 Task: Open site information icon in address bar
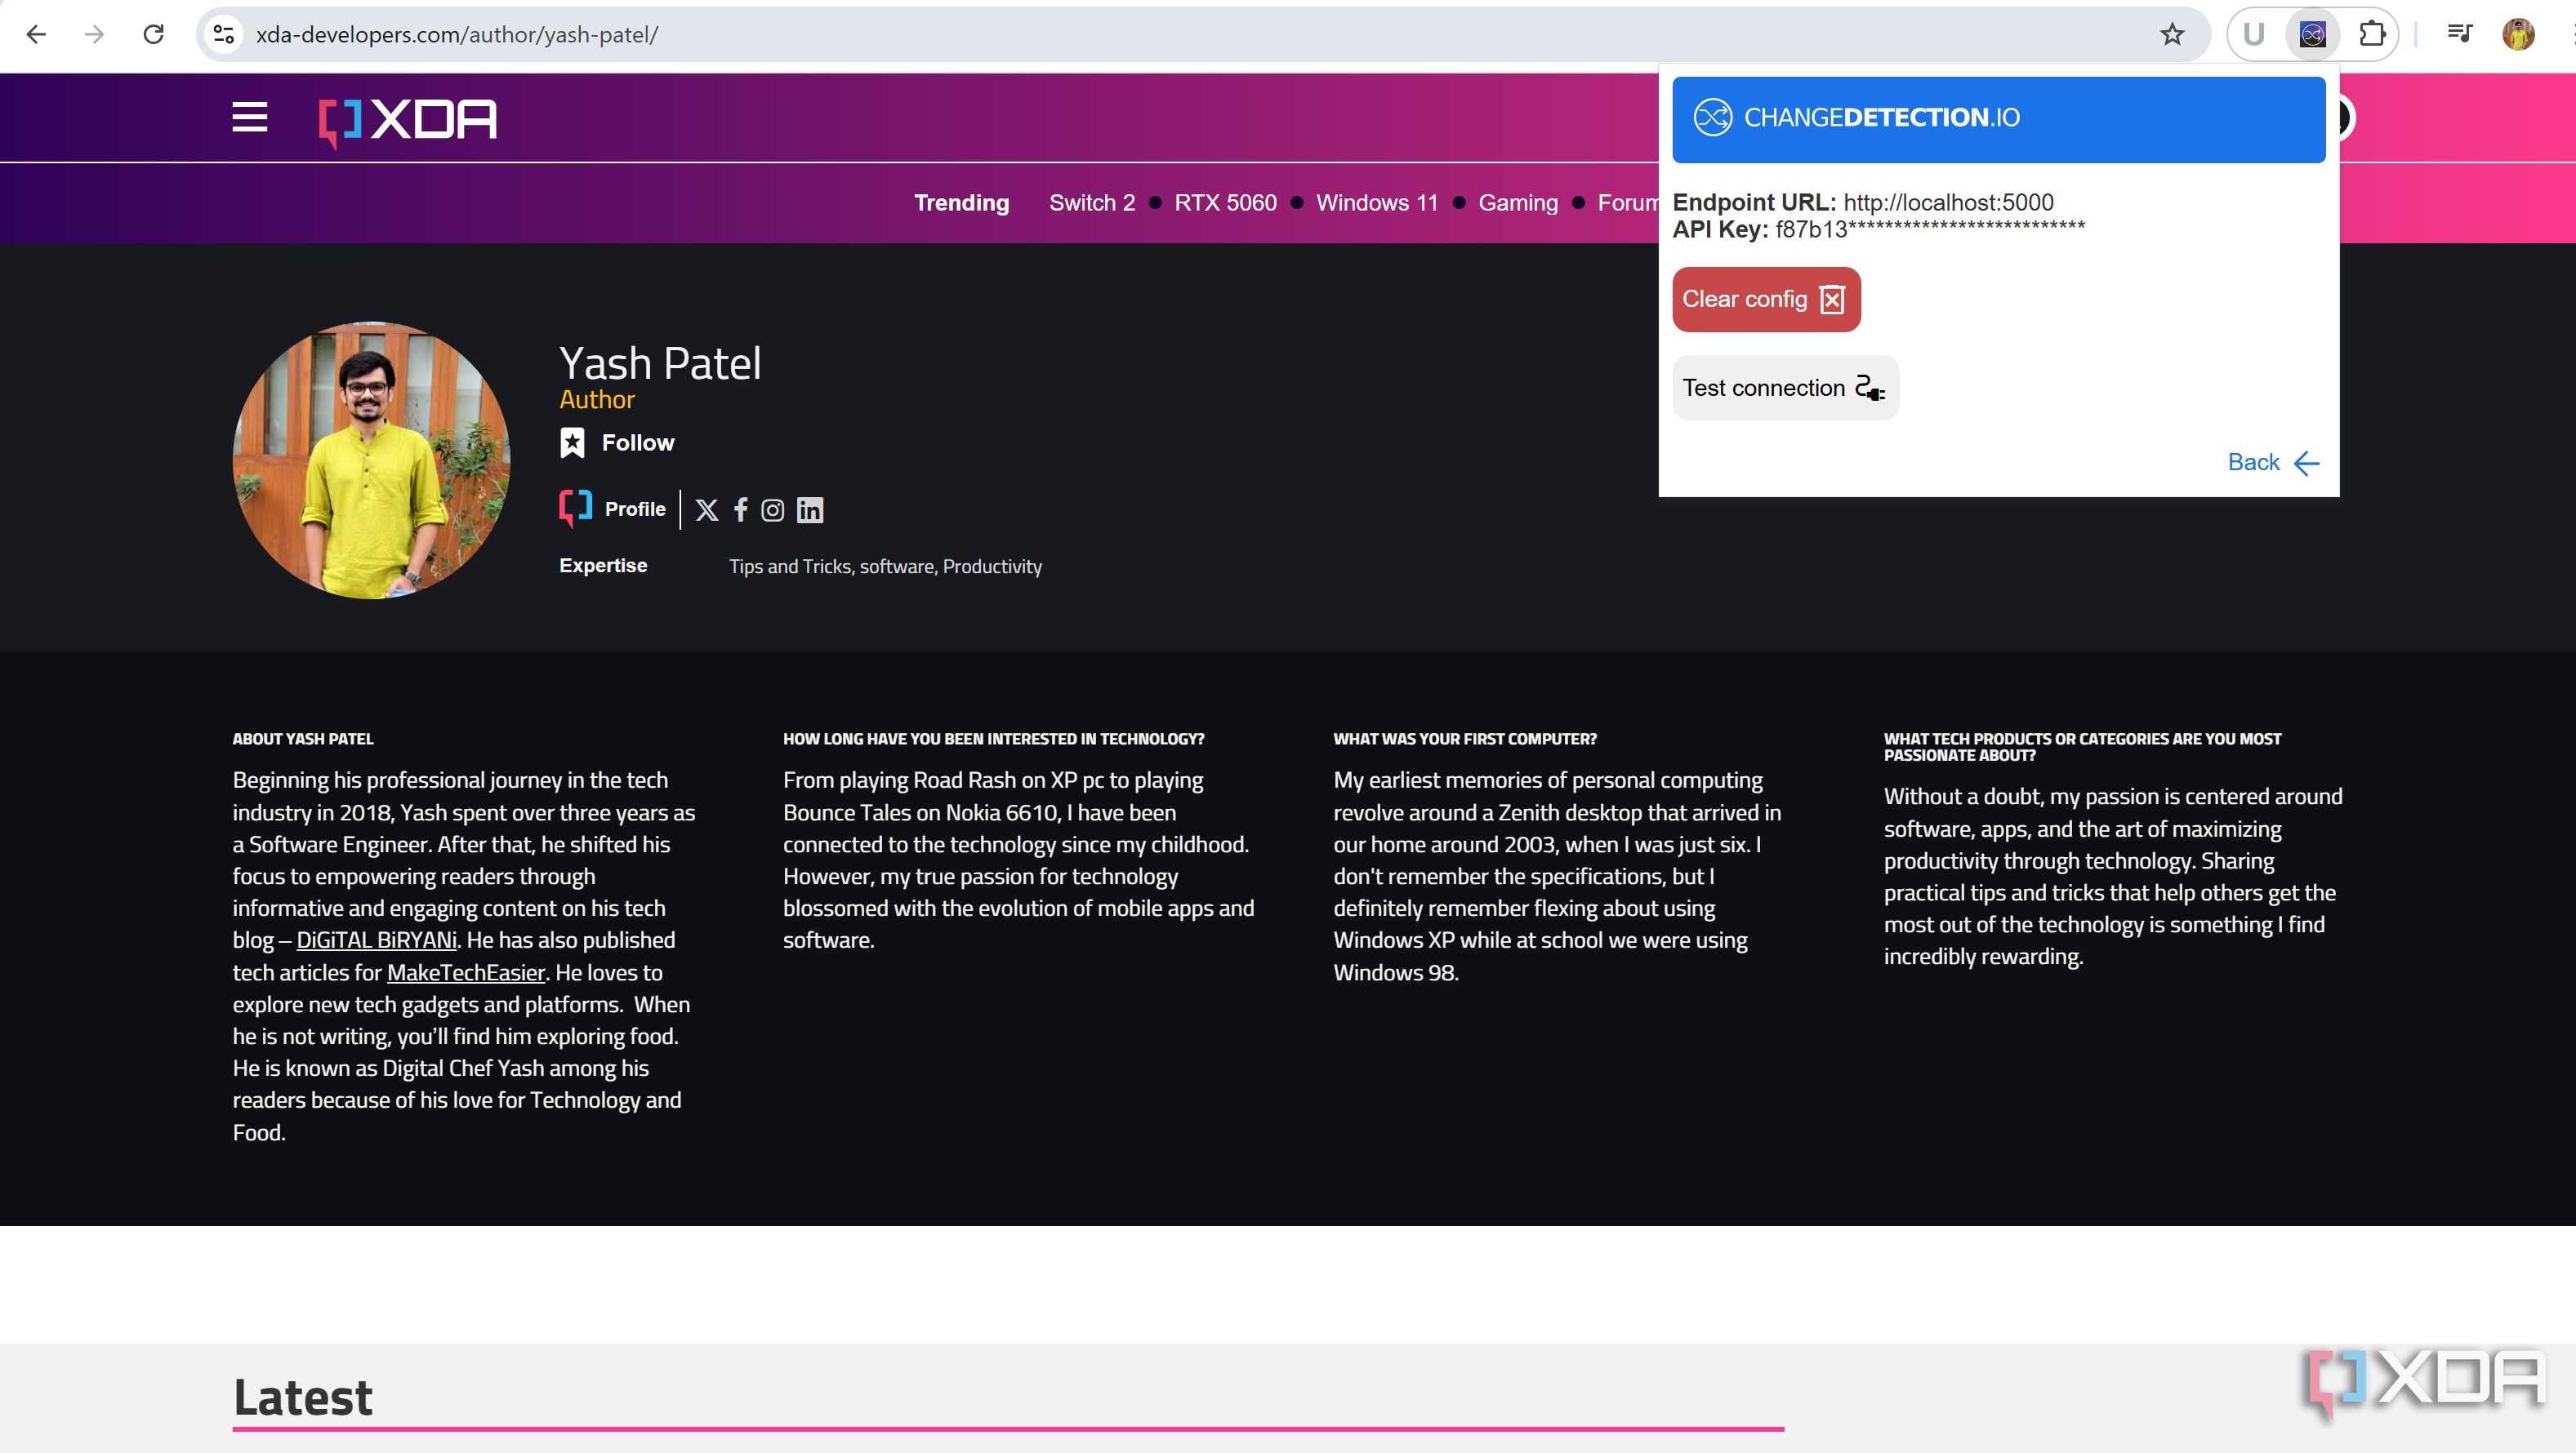coord(224,34)
